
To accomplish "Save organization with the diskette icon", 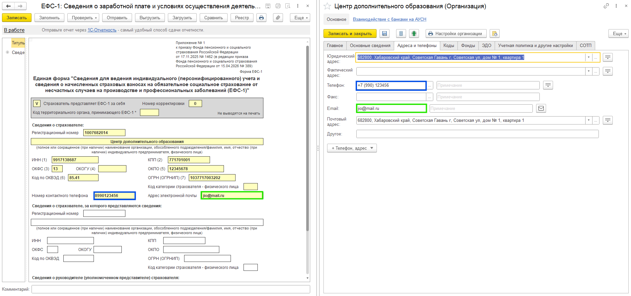I will [x=385, y=33].
